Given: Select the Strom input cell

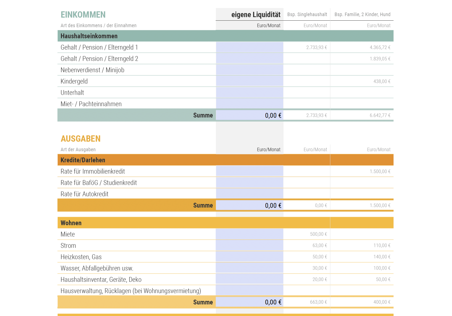Looking at the screenshot, I should click(249, 245).
